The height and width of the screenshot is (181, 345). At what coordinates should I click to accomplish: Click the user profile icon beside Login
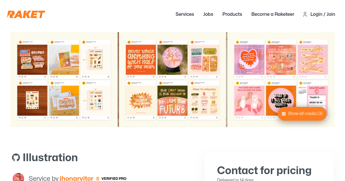tap(305, 14)
